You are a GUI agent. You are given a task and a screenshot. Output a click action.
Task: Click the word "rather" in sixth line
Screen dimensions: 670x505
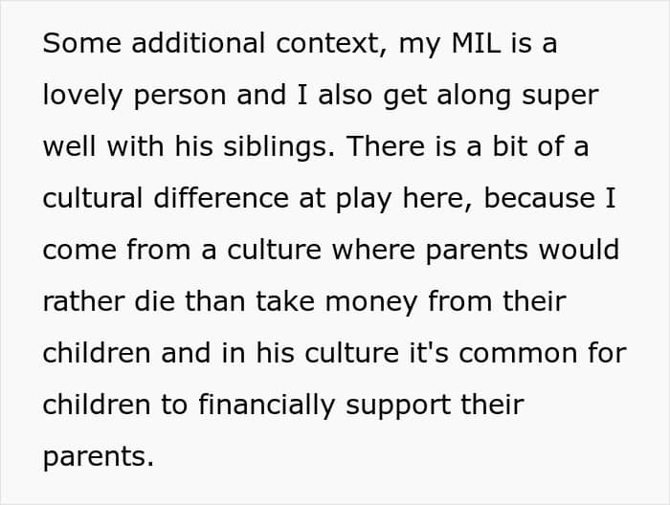[x=84, y=301]
